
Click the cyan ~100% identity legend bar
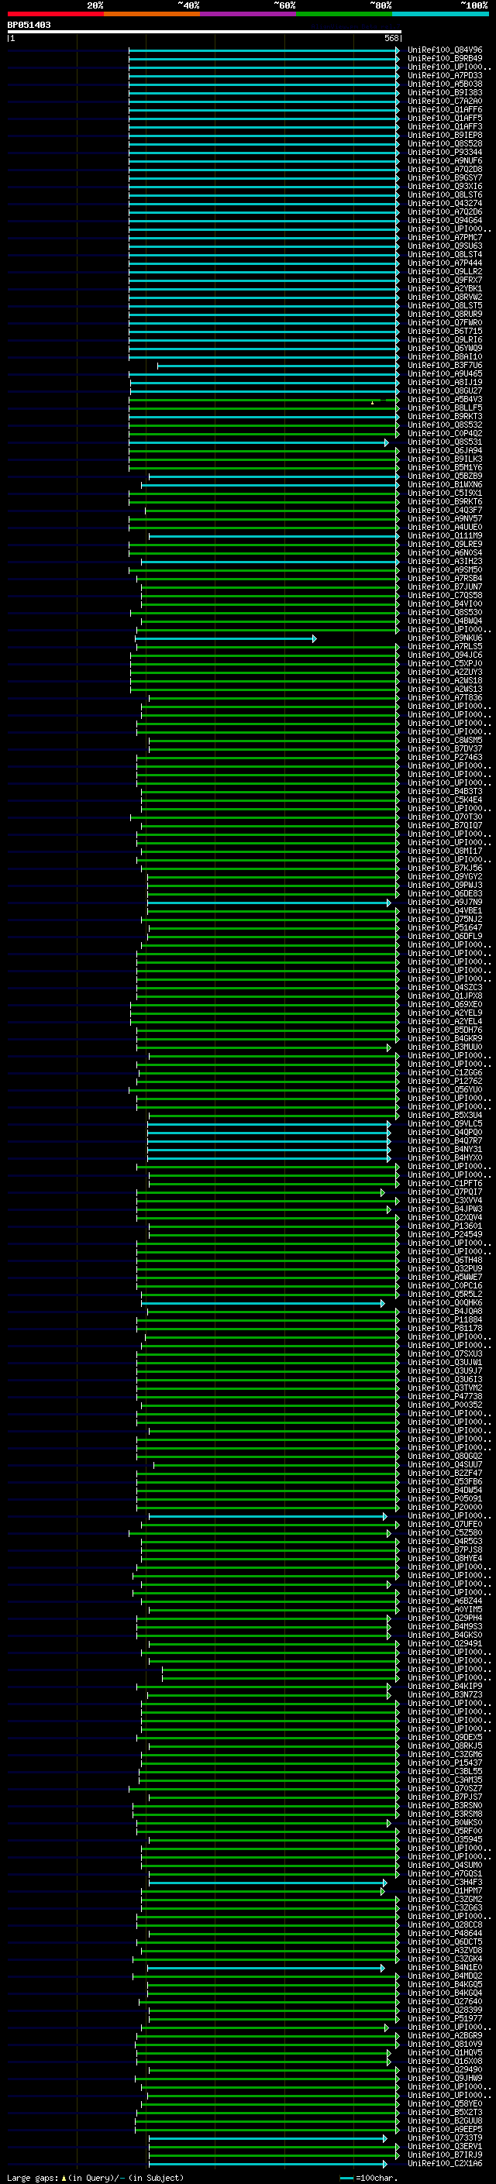coord(441,14)
